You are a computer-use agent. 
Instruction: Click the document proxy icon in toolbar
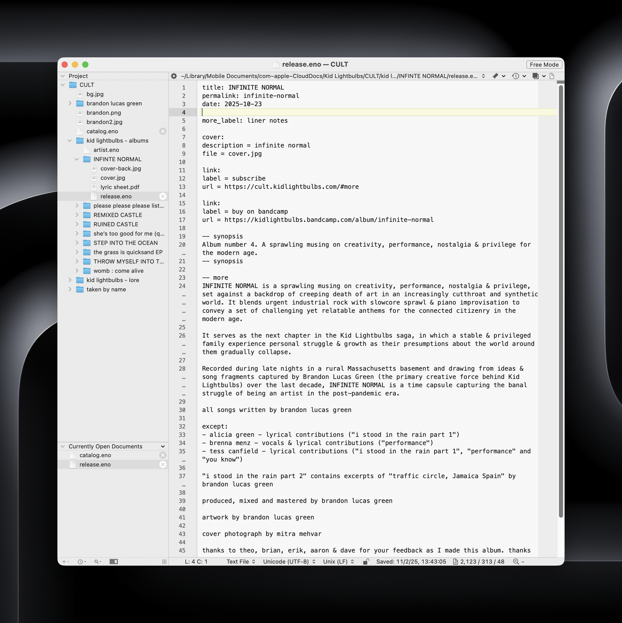click(552, 76)
